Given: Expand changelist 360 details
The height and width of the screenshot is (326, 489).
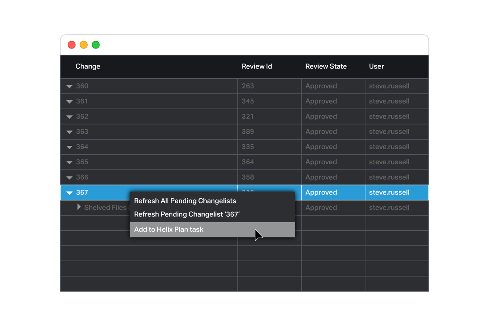Looking at the screenshot, I should coord(69,86).
